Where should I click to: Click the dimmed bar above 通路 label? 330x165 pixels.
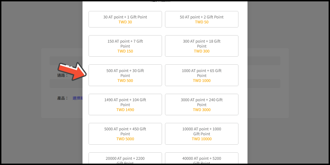(x=66, y=61)
